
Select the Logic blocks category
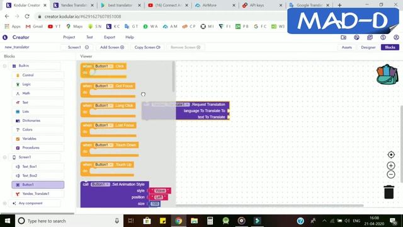38,84
